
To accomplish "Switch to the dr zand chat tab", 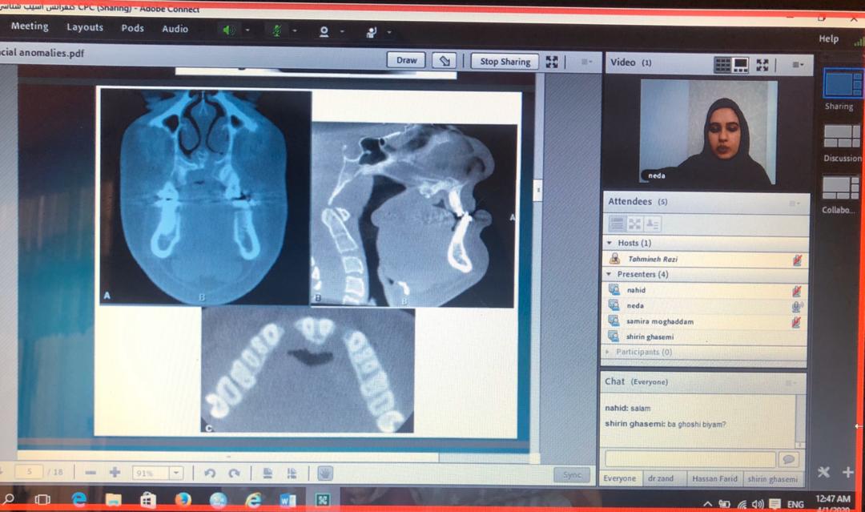I will (661, 478).
